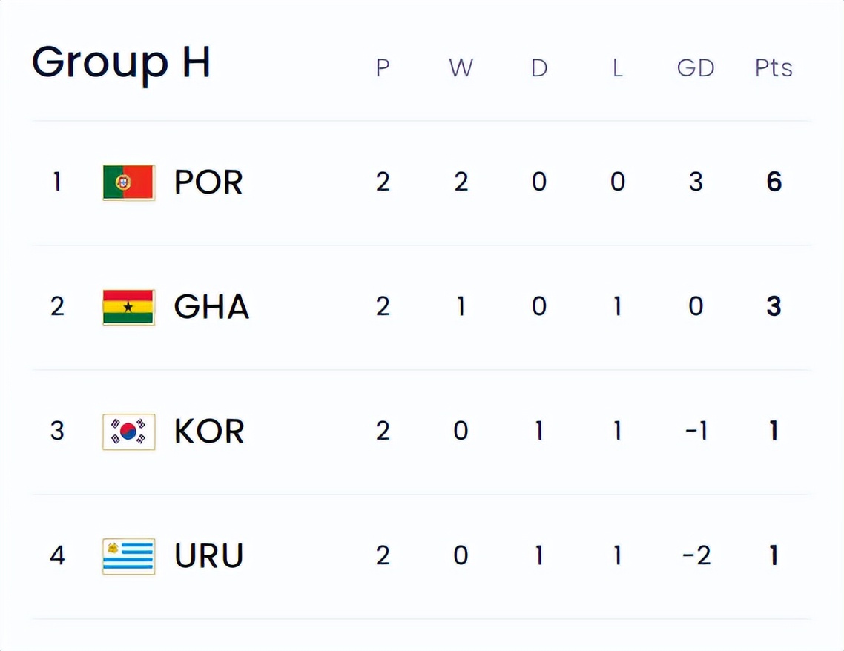Click the D column header
The width and height of the screenshot is (844, 651).
539,68
